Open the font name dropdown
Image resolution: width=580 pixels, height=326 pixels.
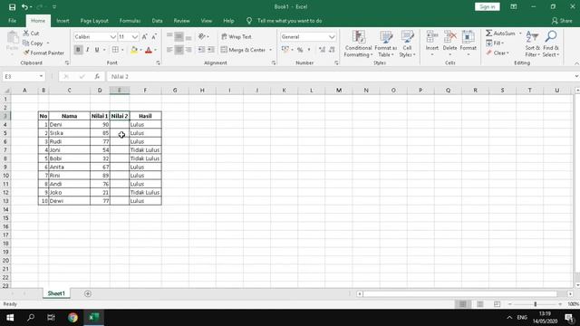point(112,37)
